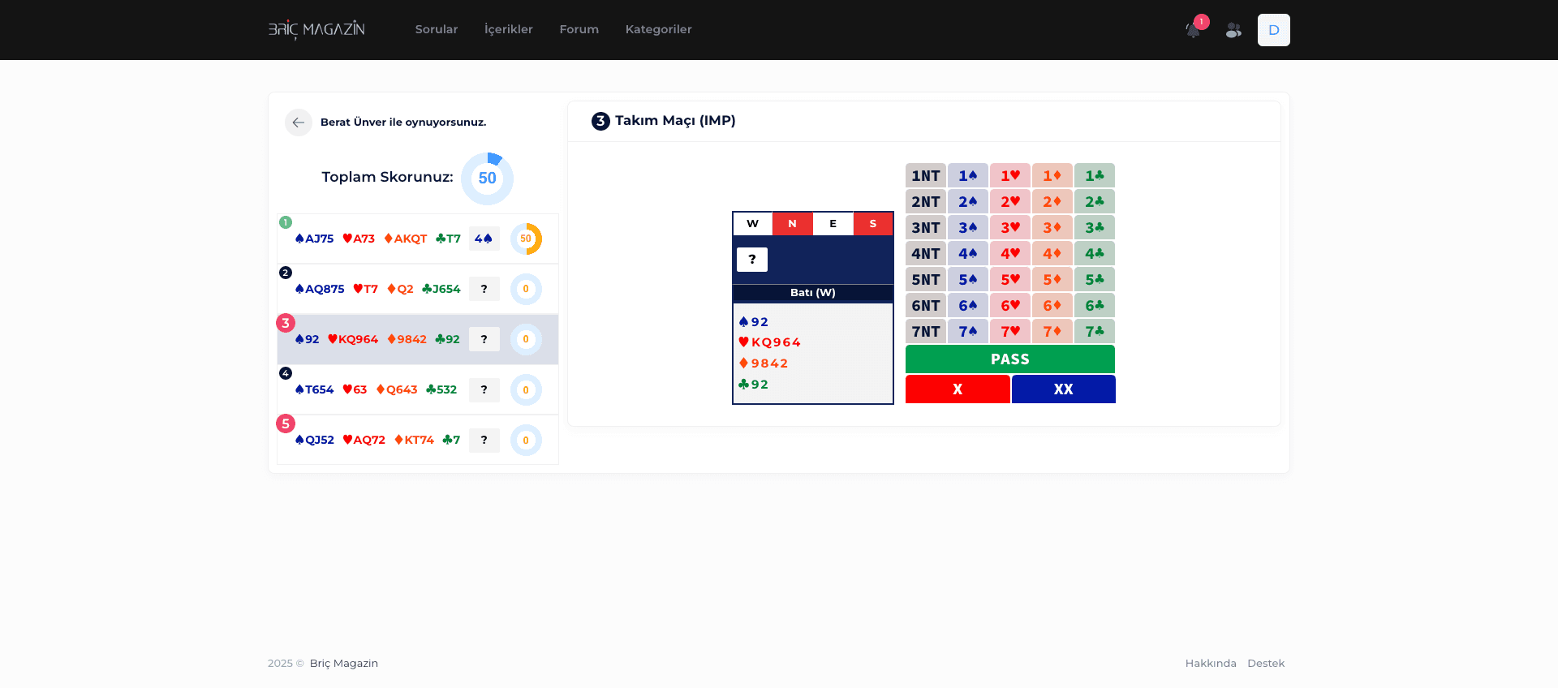Bid 6 diamonds
Viewport: 1558px width, 688px height.
pyautogui.click(x=1052, y=305)
